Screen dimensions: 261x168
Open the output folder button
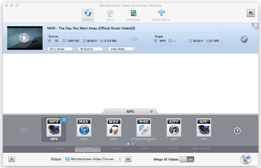point(128,159)
